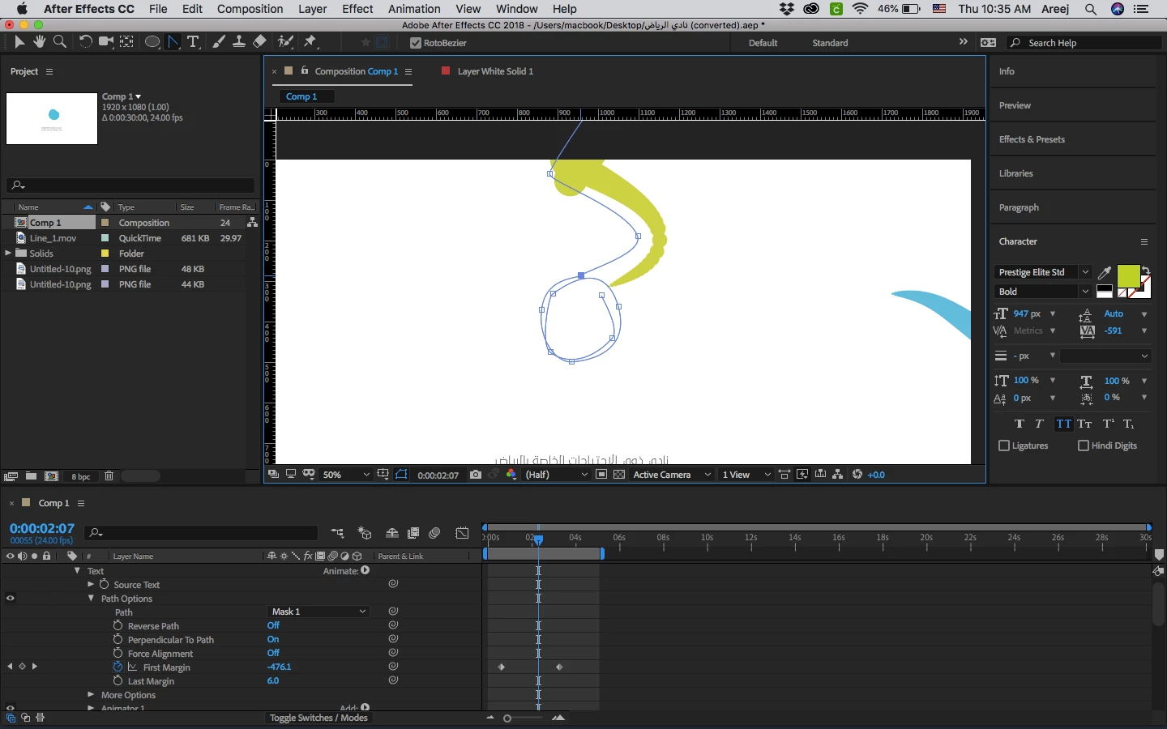Collapse Path Options group

(x=91, y=599)
